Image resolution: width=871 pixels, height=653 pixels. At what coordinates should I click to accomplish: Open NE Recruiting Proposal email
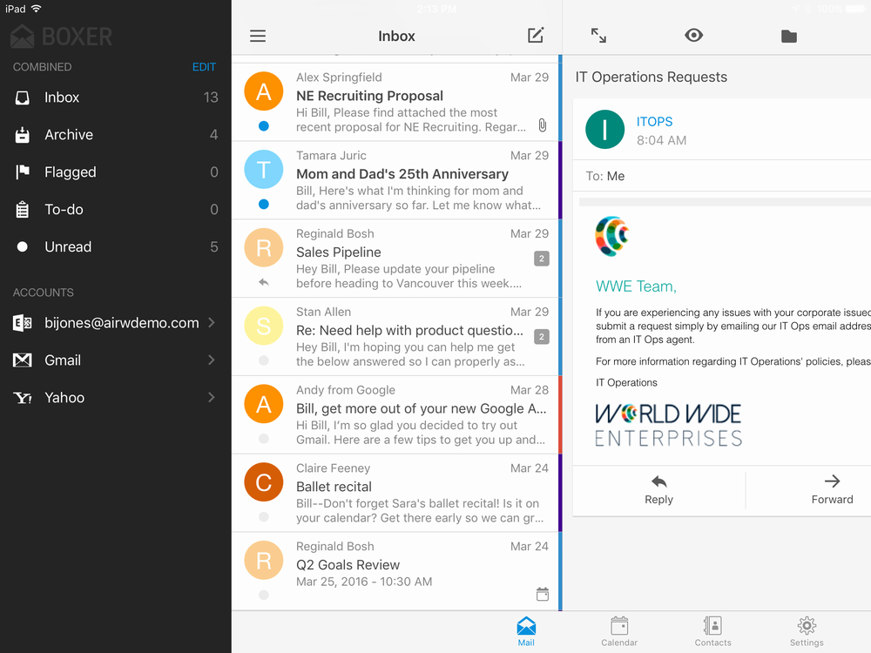(x=395, y=102)
